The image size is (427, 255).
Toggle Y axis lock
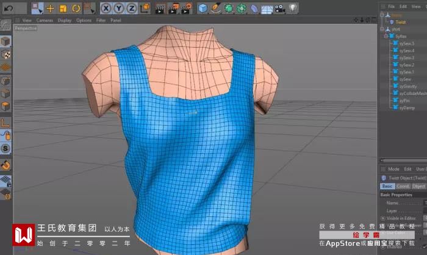coord(119,9)
